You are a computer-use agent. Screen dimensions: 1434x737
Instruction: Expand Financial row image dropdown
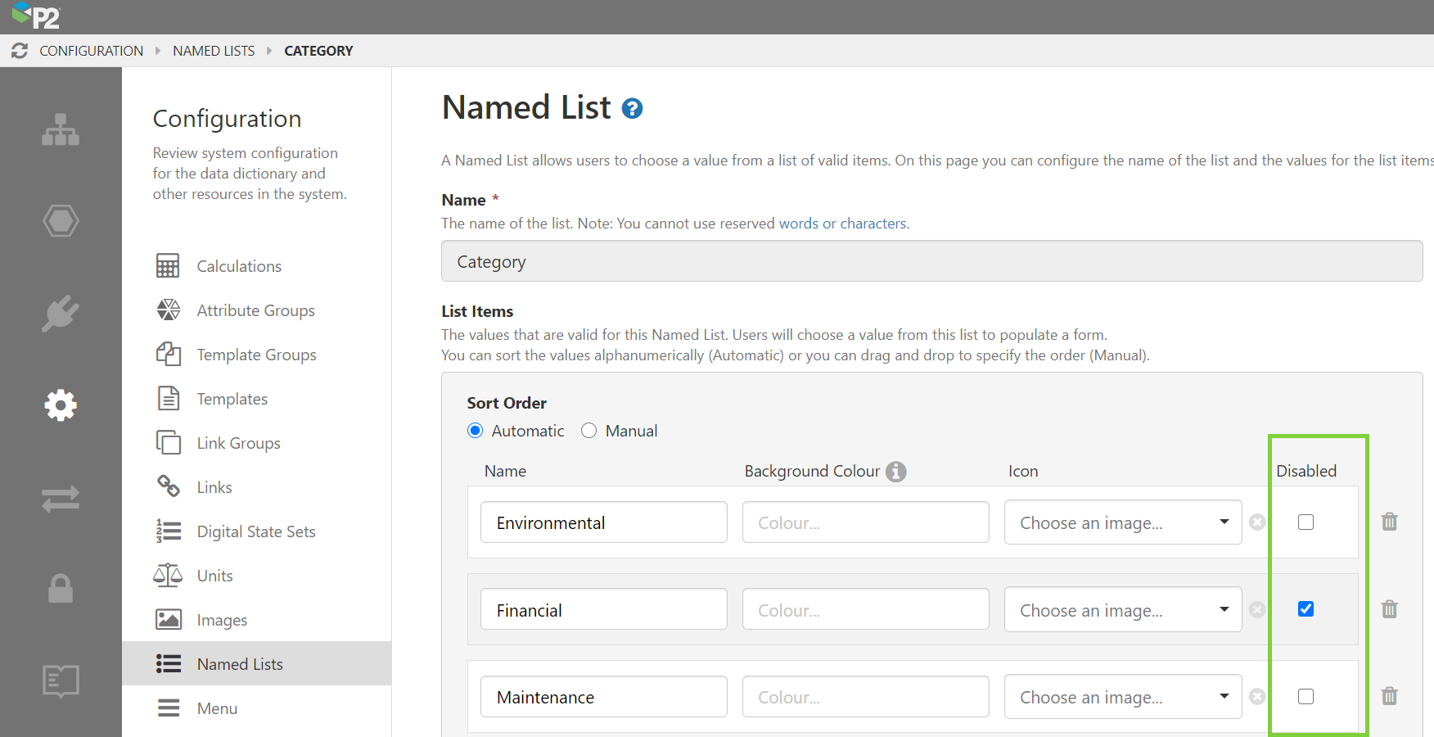point(1122,610)
